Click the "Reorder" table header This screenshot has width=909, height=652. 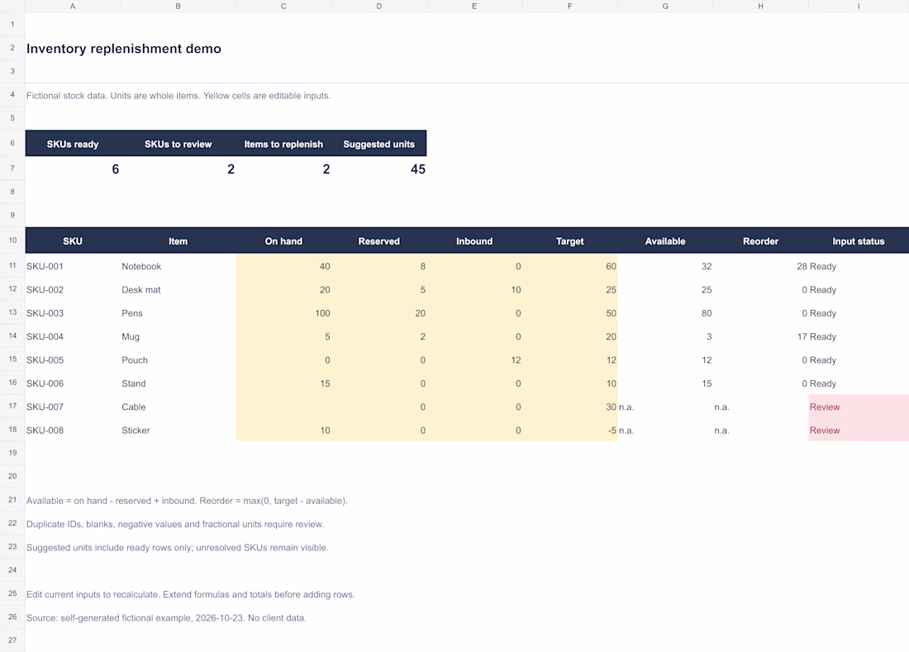pos(760,241)
